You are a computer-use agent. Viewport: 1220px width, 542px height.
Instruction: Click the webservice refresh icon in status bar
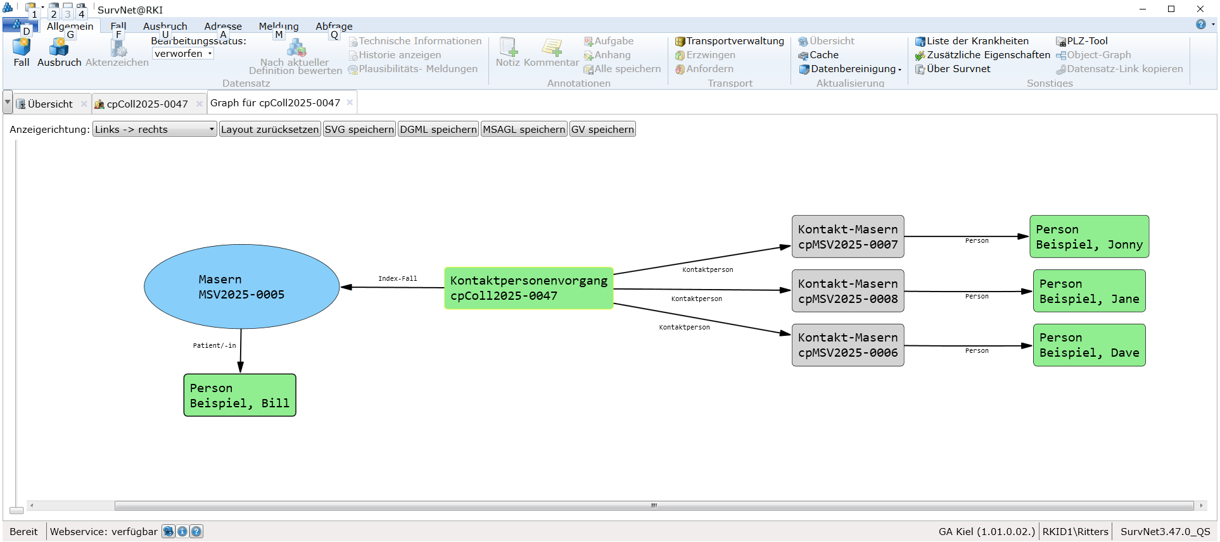(x=168, y=531)
